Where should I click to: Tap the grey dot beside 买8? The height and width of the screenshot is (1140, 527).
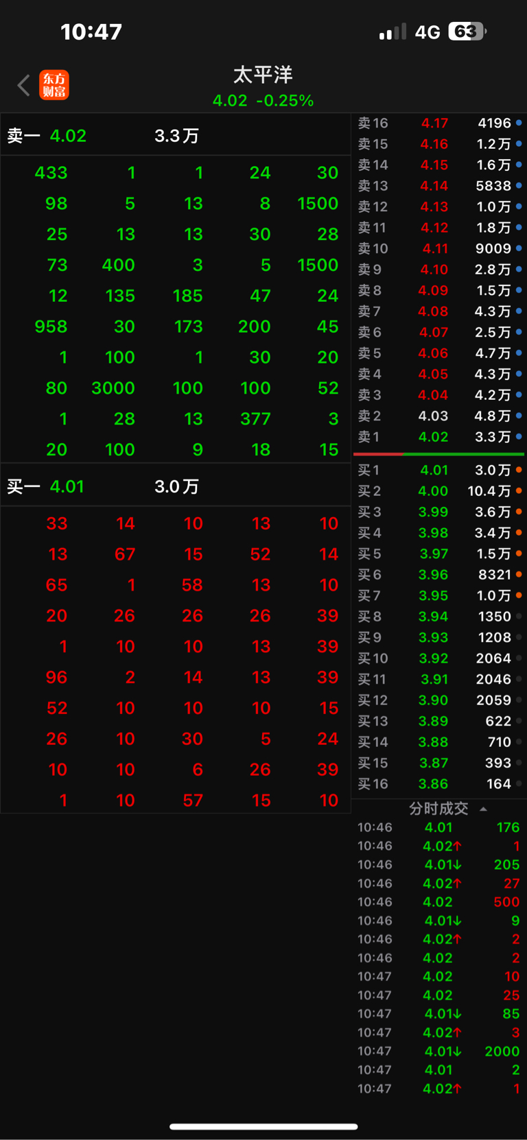519,616
